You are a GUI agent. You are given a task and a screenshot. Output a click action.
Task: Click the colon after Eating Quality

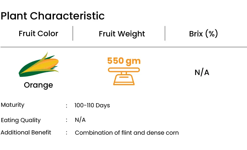coord(66,120)
